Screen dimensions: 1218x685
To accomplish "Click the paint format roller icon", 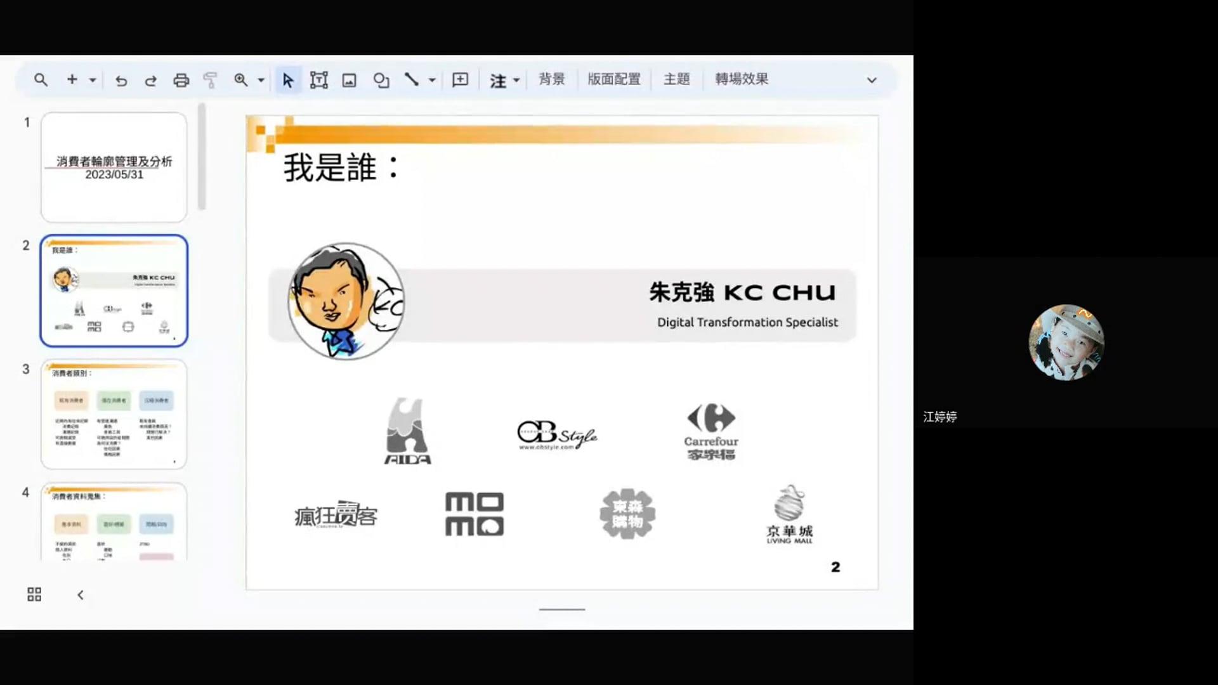I will tap(210, 80).
